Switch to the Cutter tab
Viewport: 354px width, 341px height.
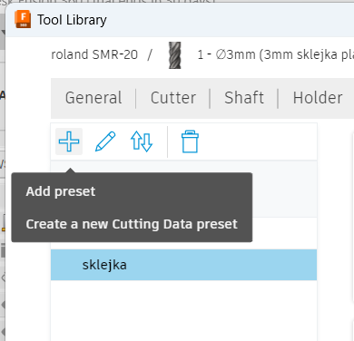[x=173, y=98]
